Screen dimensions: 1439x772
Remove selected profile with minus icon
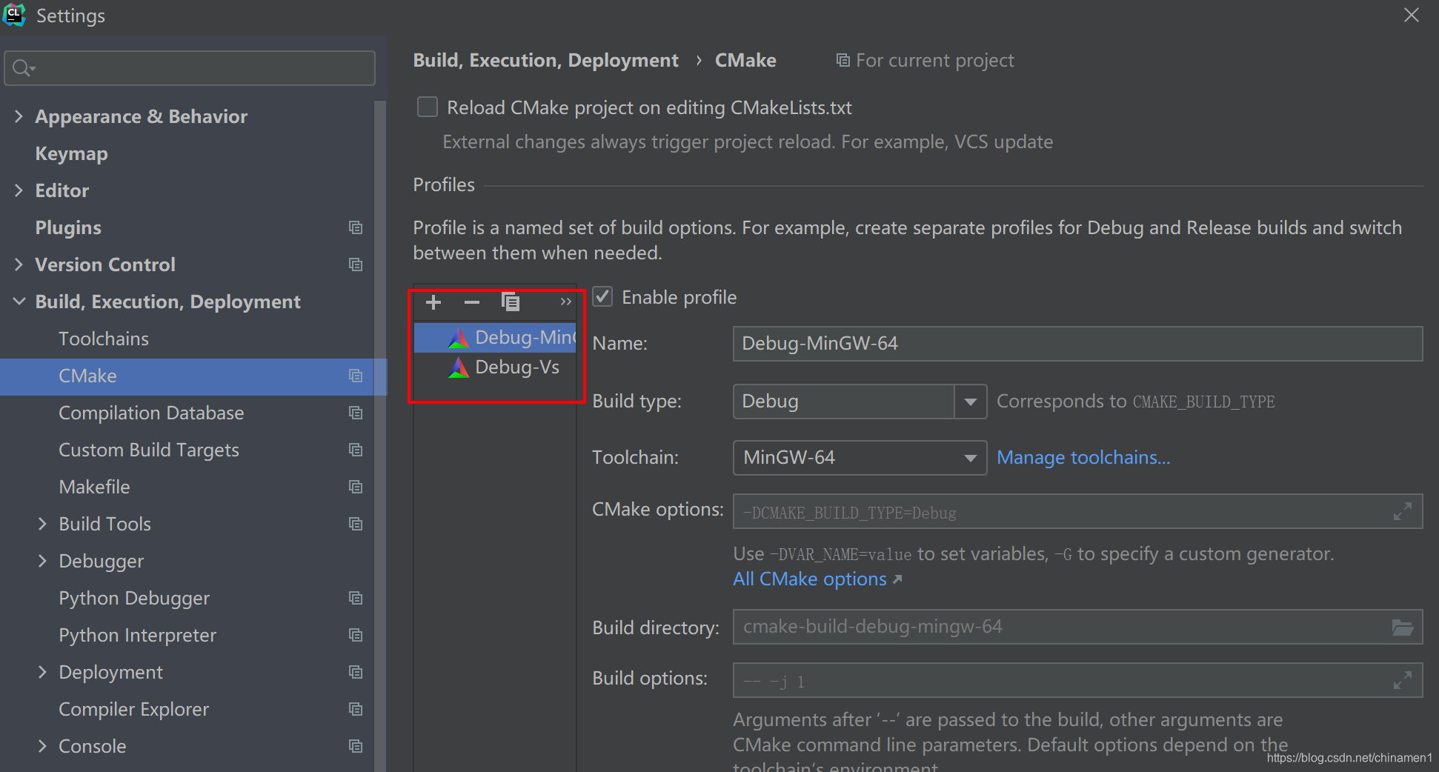(472, 302)
